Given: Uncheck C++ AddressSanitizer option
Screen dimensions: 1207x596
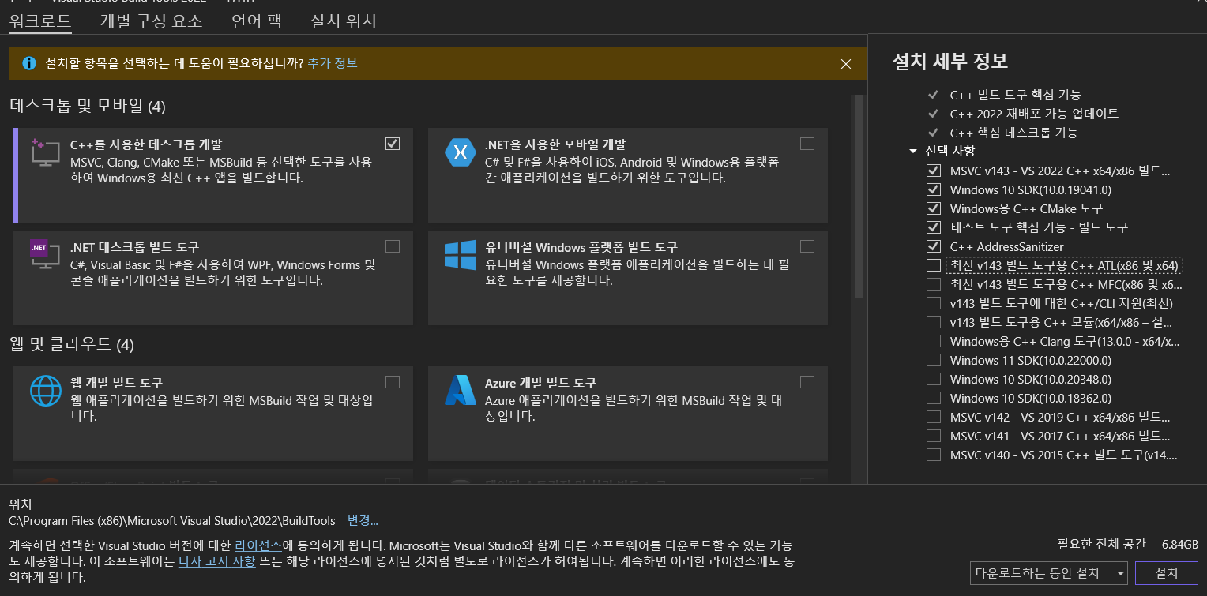Looking at the screenshot, I should [934, 246].
